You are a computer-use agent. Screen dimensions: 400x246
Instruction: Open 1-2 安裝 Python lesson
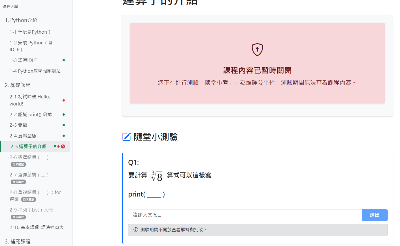(31, 46)
